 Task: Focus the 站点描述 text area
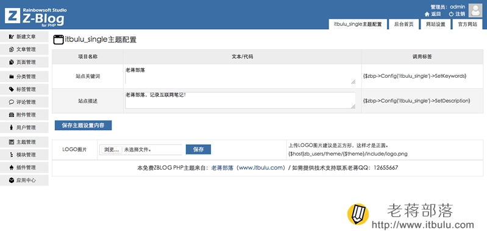(240, 100)
